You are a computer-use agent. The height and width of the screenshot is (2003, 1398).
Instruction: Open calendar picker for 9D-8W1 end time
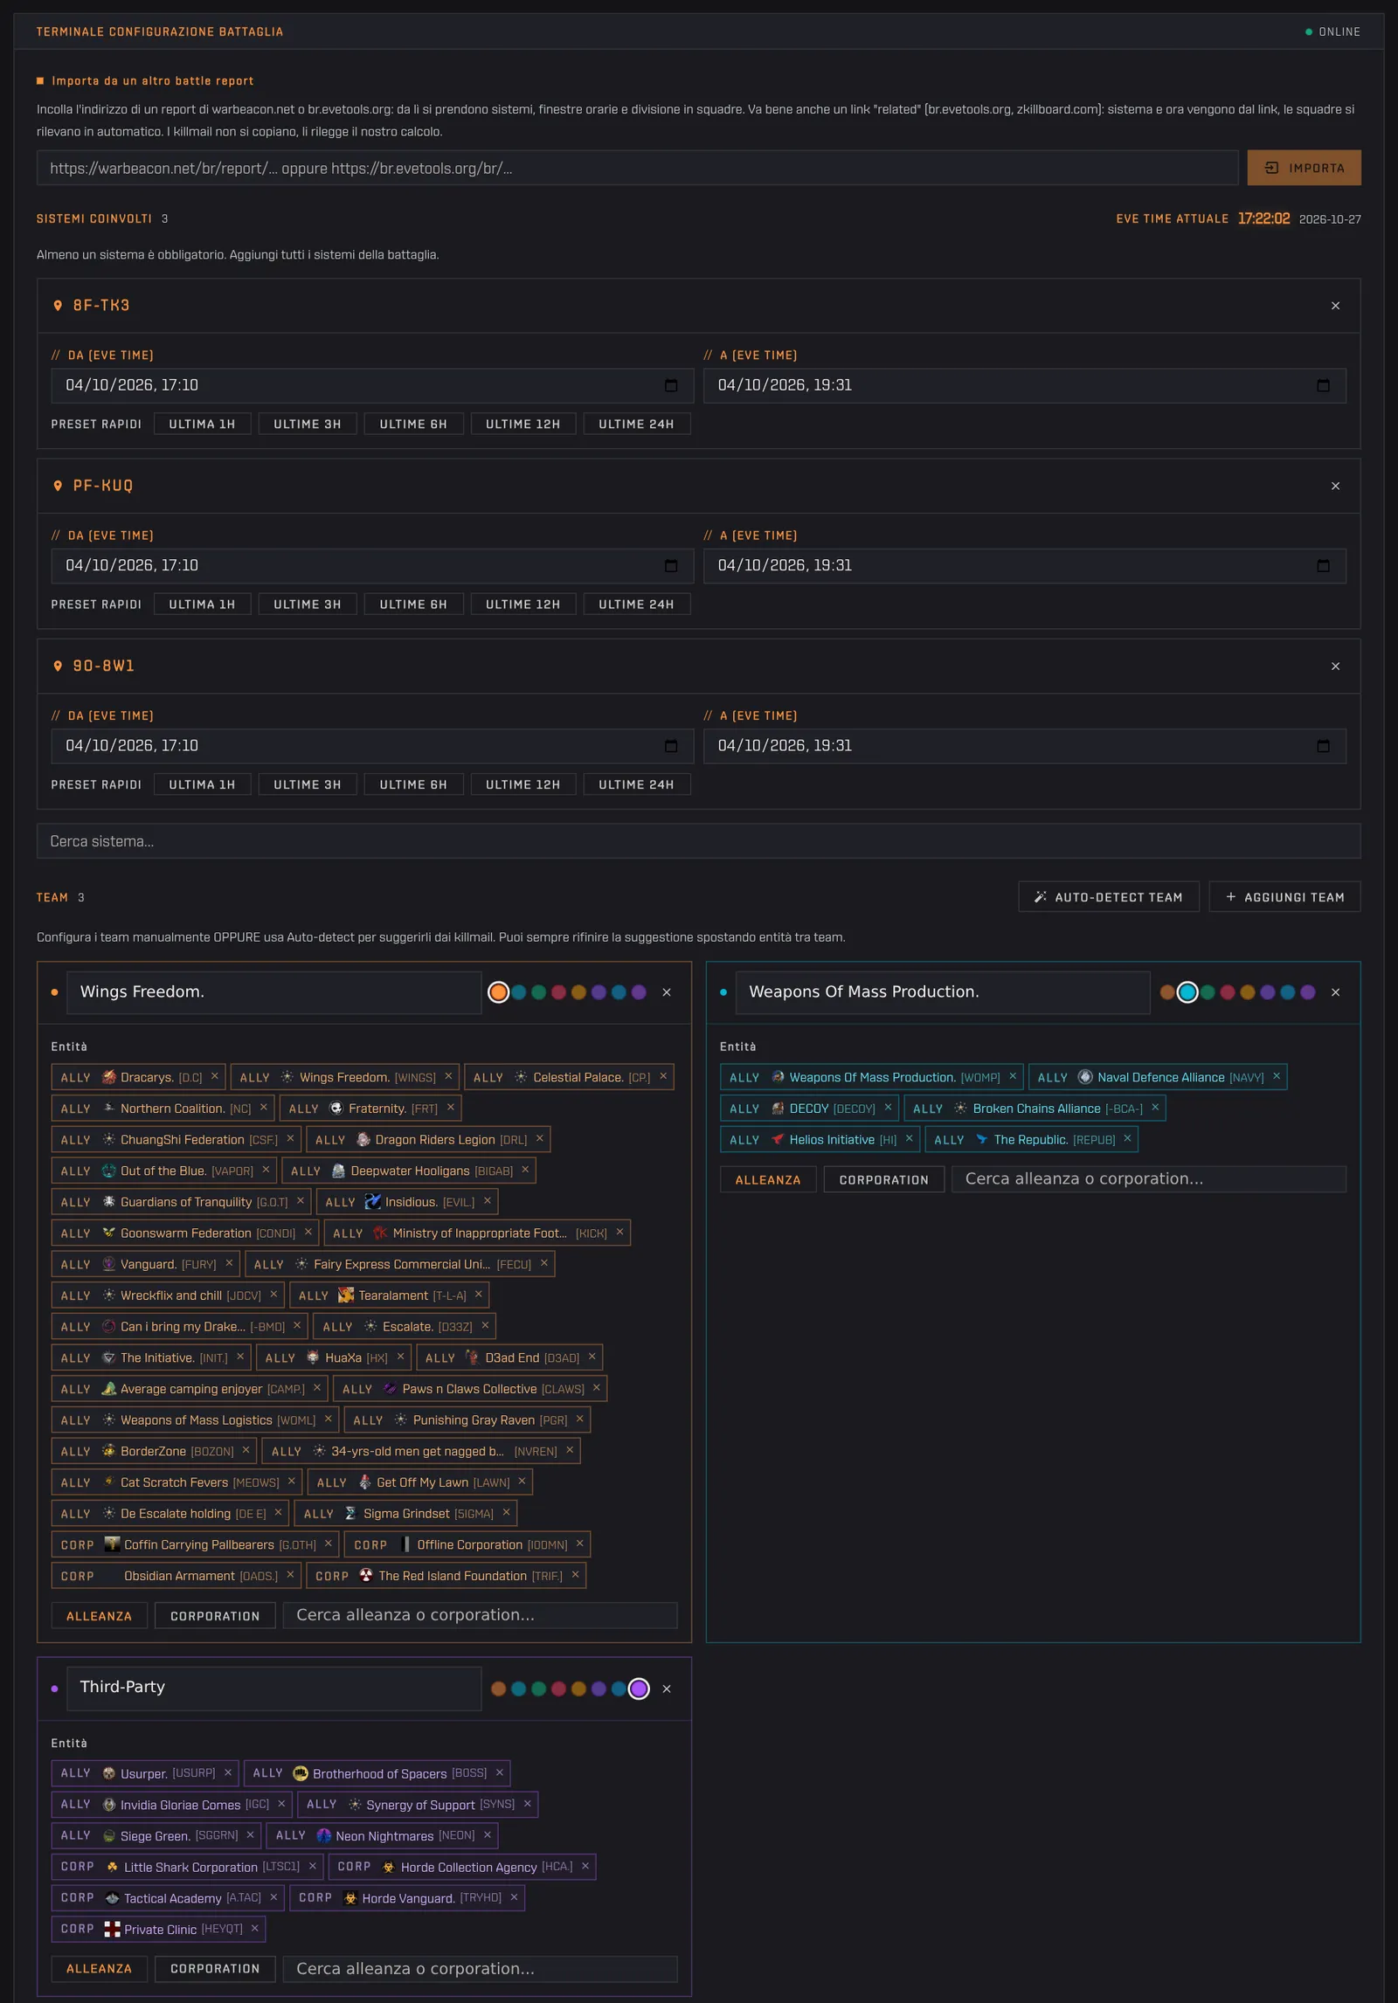(x=1323, y=746)
